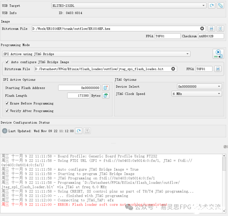Uncheck Verify After Programming
The height and width of the screenshot is (216, 228).
point(7,111)
